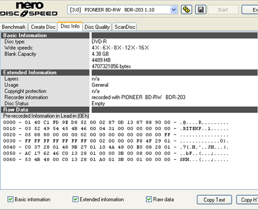Toggle the Basic information checkbox
This screenshot has height=210, width=258.
point(11,199)
